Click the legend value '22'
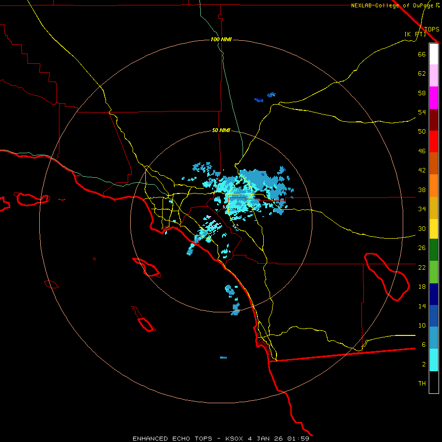The width and height of the screenshot is (442, 442). pos(422,267)
